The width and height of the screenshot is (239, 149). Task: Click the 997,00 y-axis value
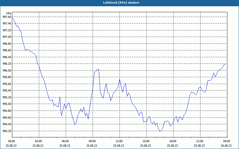point(7,37)
